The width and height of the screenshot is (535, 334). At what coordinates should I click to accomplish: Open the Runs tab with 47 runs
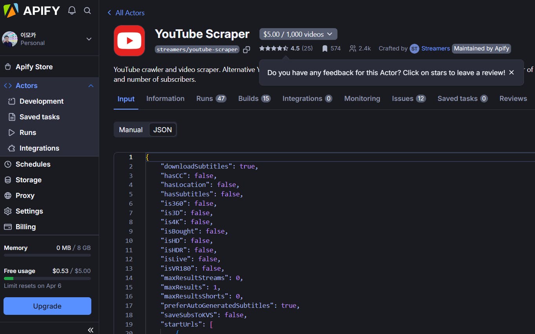(x=211, y=99)
